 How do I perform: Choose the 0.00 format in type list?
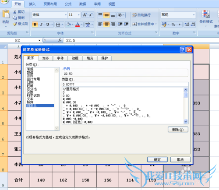(66, 96)
